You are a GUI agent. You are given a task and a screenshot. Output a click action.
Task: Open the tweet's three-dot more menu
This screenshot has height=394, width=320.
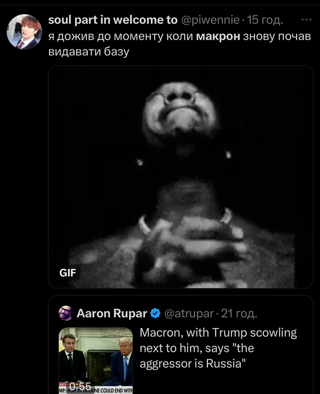[306, 20]
